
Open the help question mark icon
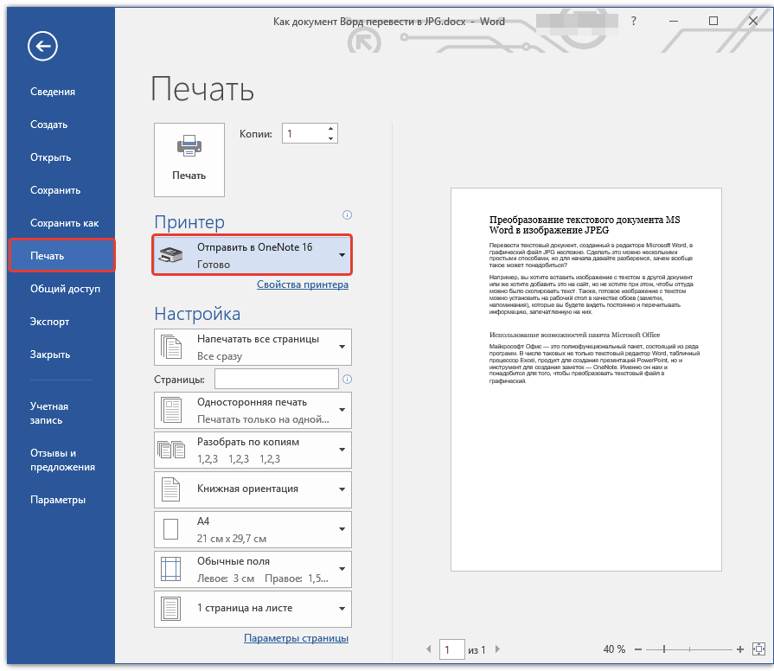pos(633,21)
